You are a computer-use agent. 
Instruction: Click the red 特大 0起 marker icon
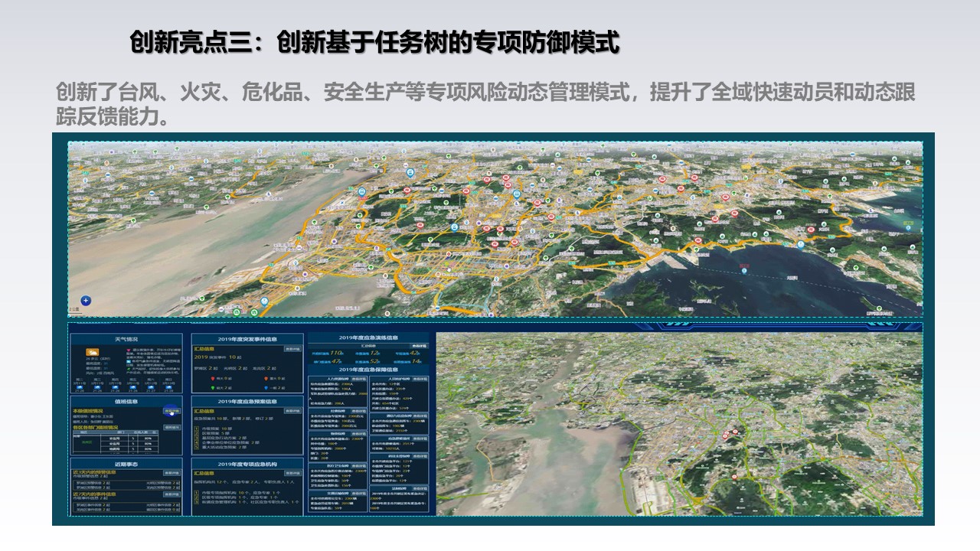[x=213, y=378]
